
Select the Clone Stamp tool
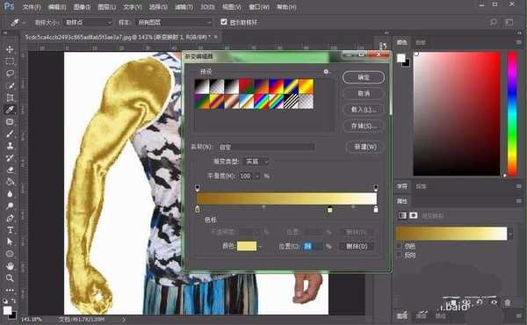10,146
